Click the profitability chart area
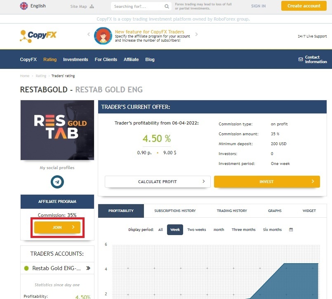Image resolution: width=332 pixels, height=299 pixels. (x=216, y=272)
